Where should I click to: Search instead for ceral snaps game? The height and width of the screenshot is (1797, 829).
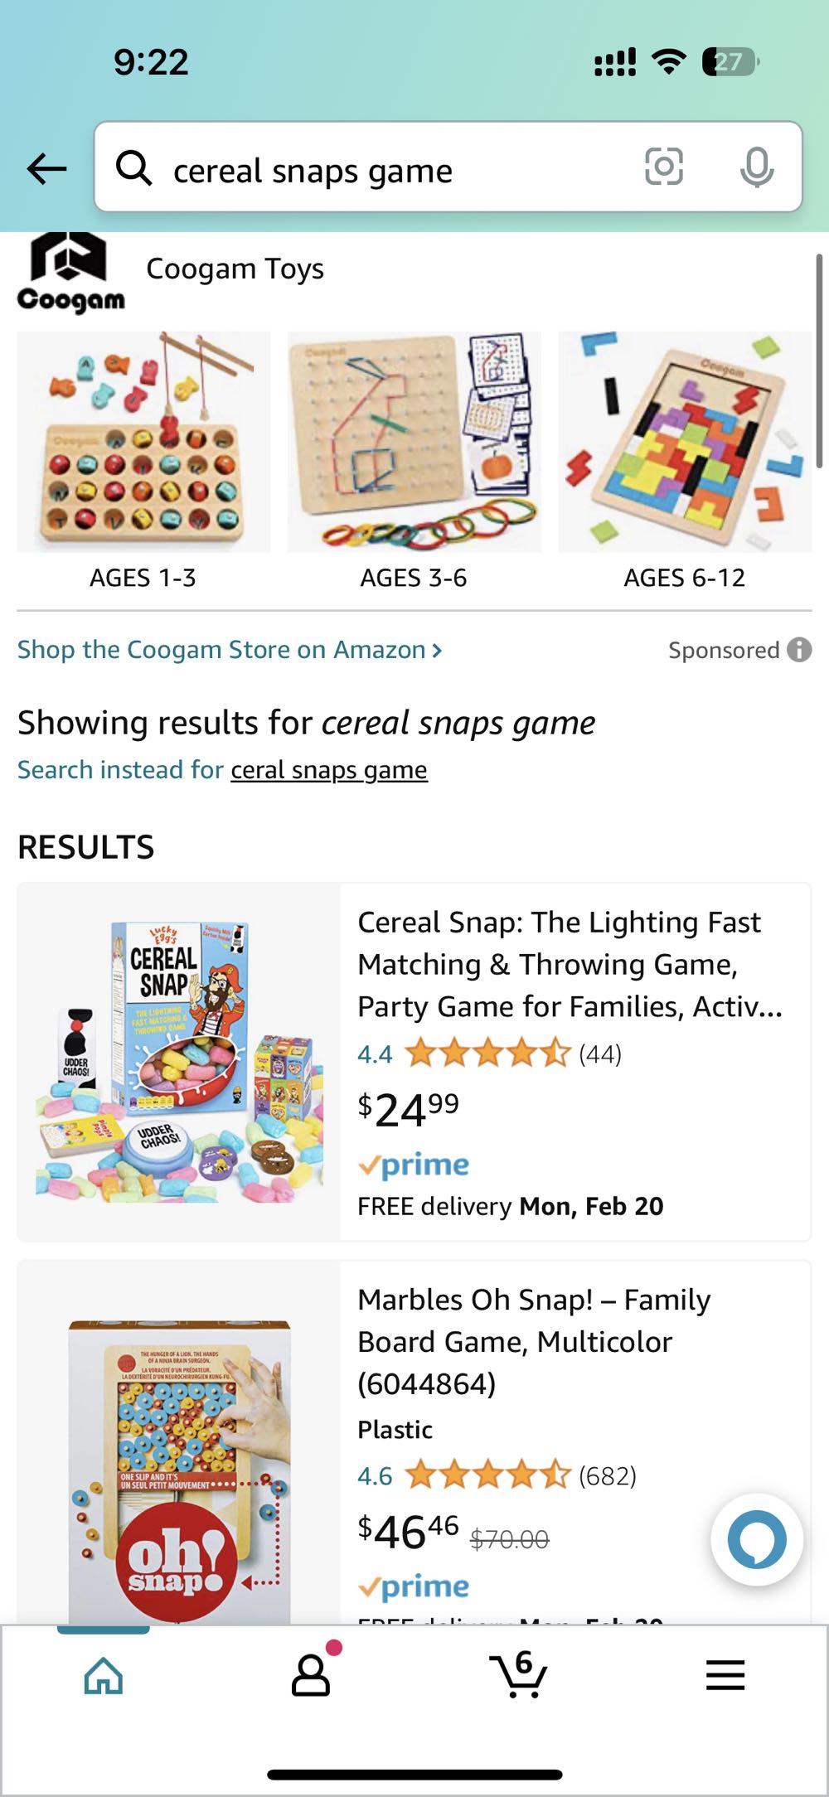328,770
